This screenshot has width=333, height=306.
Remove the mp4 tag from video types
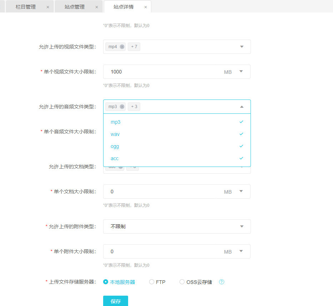pyautogui.click(x=122, y=47)
